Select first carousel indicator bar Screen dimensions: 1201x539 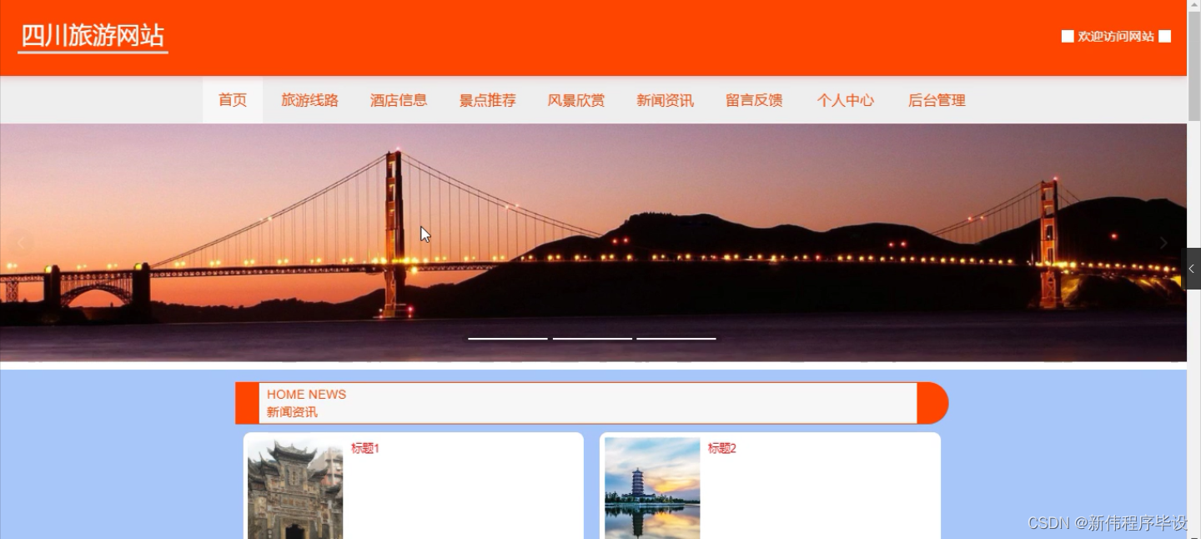507,339
